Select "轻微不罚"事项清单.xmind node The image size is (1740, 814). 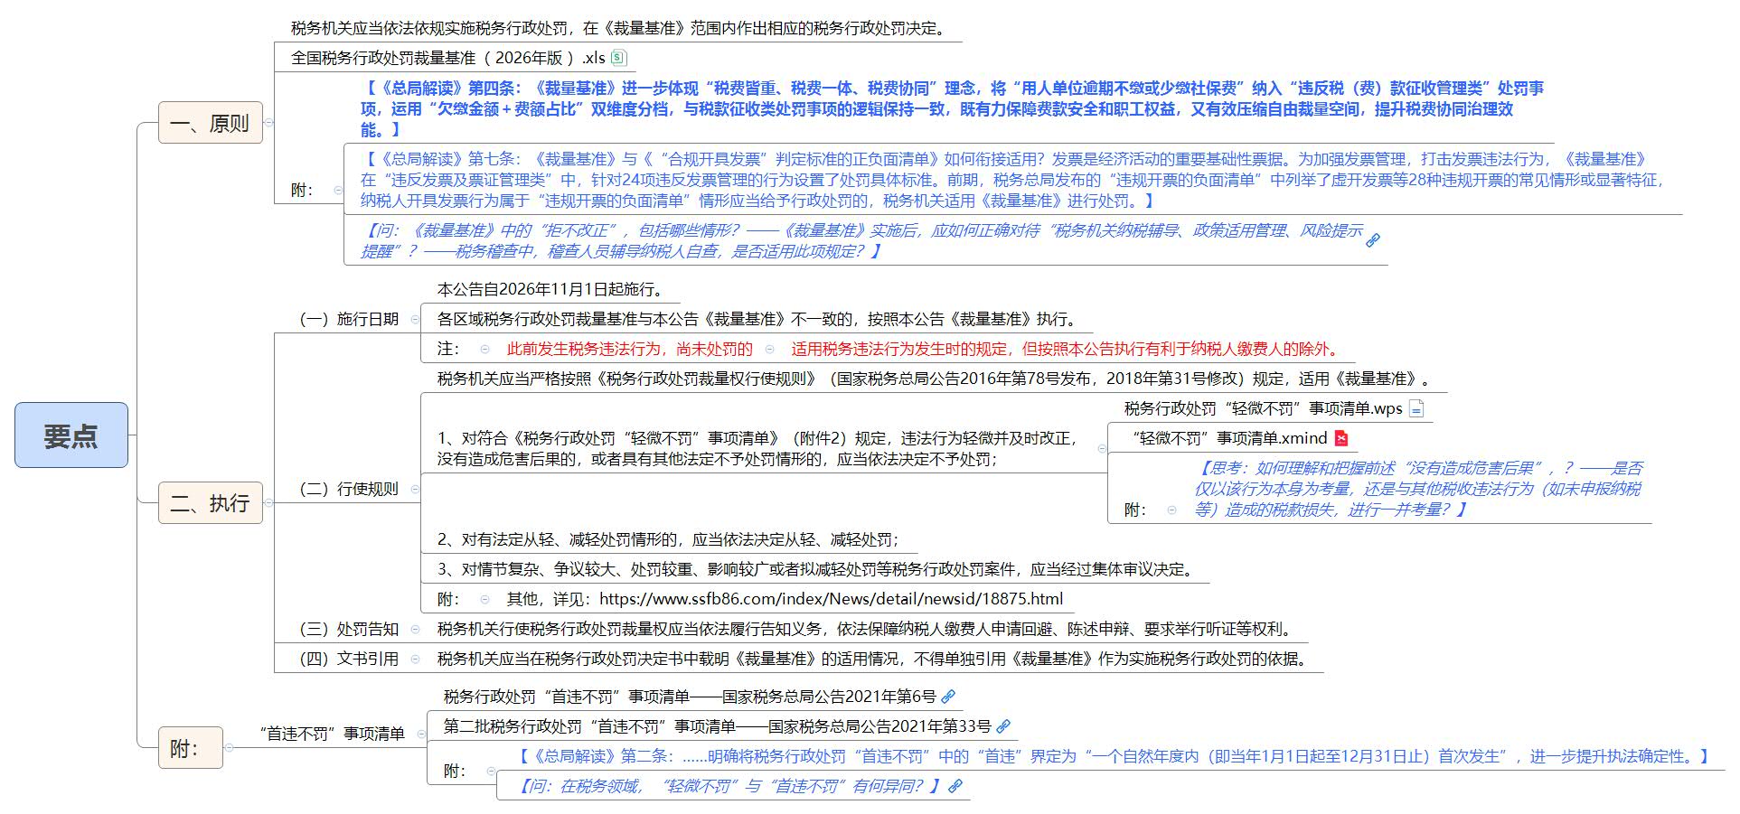pos(1229,438)
